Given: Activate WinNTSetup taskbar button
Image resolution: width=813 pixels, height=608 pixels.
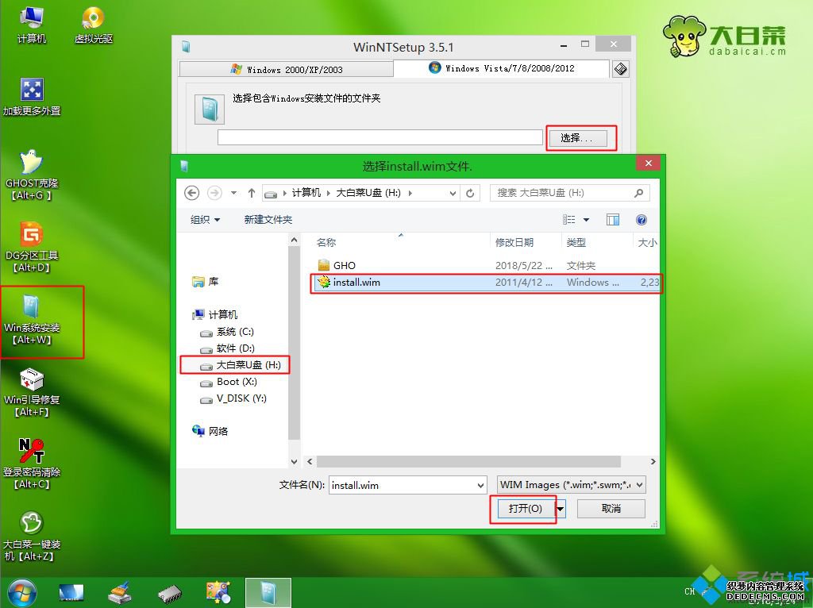Looking at the screenshot, I should 268,593.
